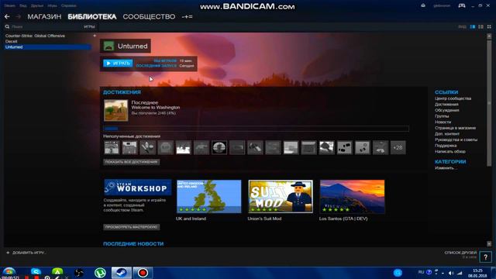Go back with the left arrow button
This screenshot has width=496, height=279.
pyautogui.click(x=7, y=17)
